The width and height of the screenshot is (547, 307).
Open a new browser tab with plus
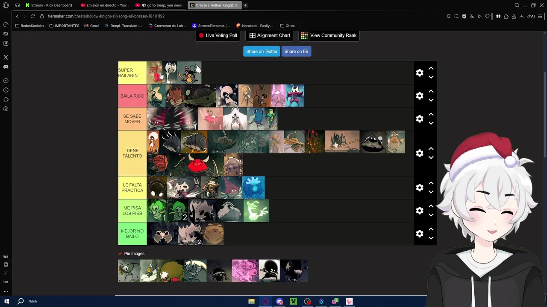coord(245,5)
